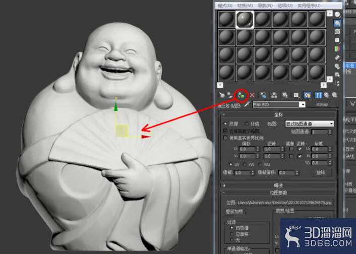Select the 纹理 radio button
The height and width of the screenshot is (254, 356).
click(x=225, y=123)
